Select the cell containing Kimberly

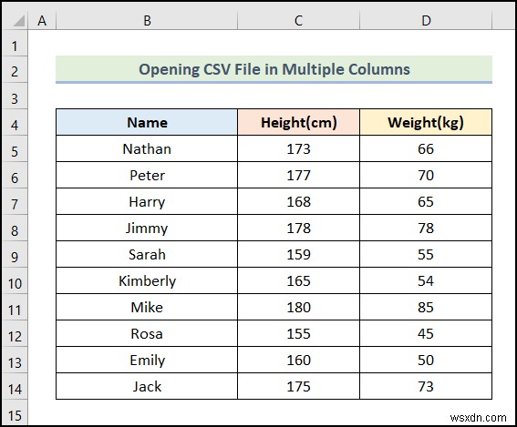pos(147,280)
